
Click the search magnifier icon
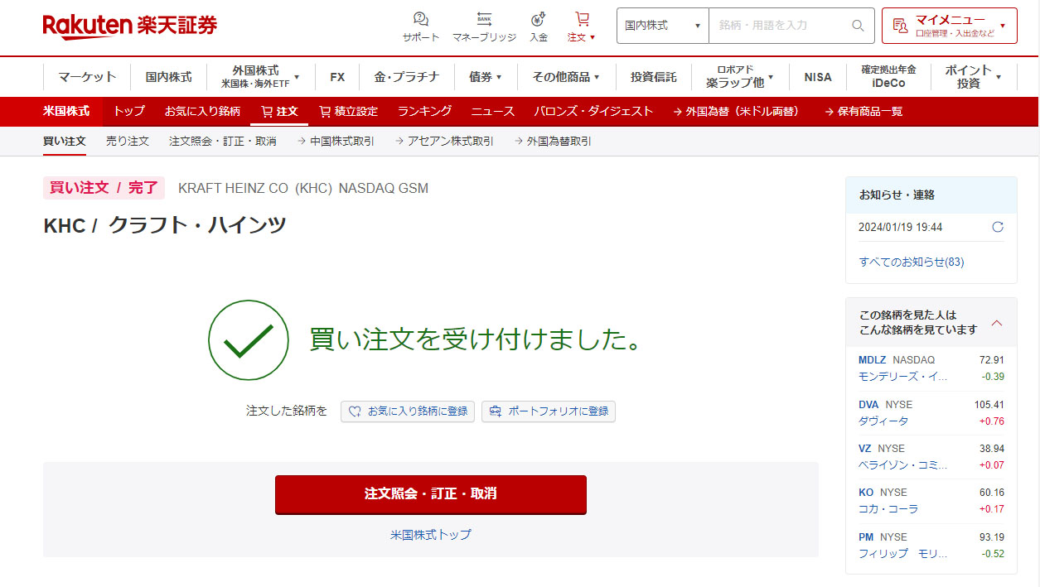point(858,26)
